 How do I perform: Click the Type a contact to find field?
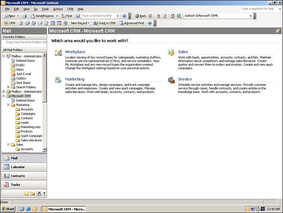99,16
